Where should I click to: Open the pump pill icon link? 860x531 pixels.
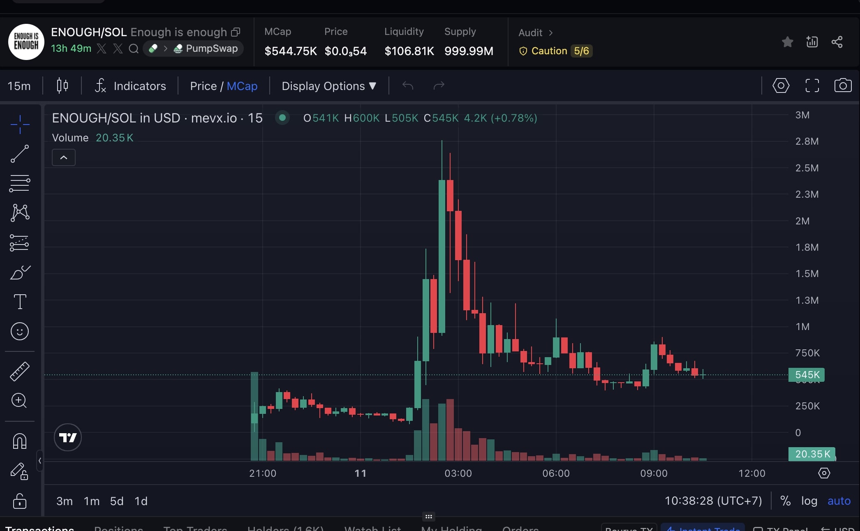(153, 48)
